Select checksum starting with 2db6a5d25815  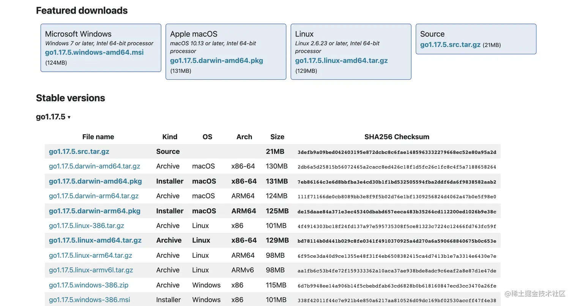tap(397, 167)
